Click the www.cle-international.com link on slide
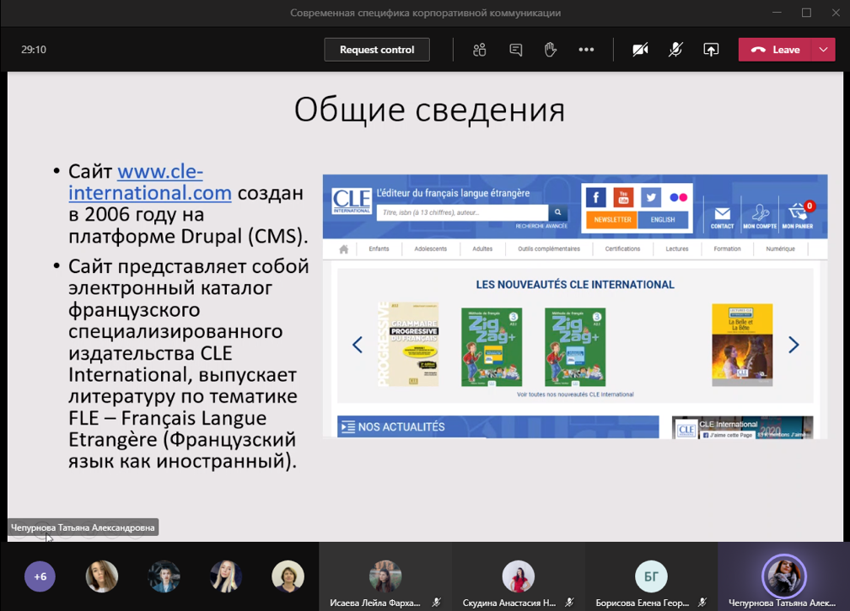850x611 pixels. tap(160, 182)
